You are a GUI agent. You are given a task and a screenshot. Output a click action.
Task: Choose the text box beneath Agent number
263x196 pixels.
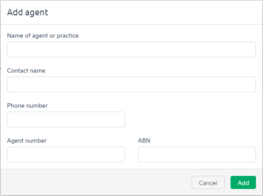click(x=66, y=154)
